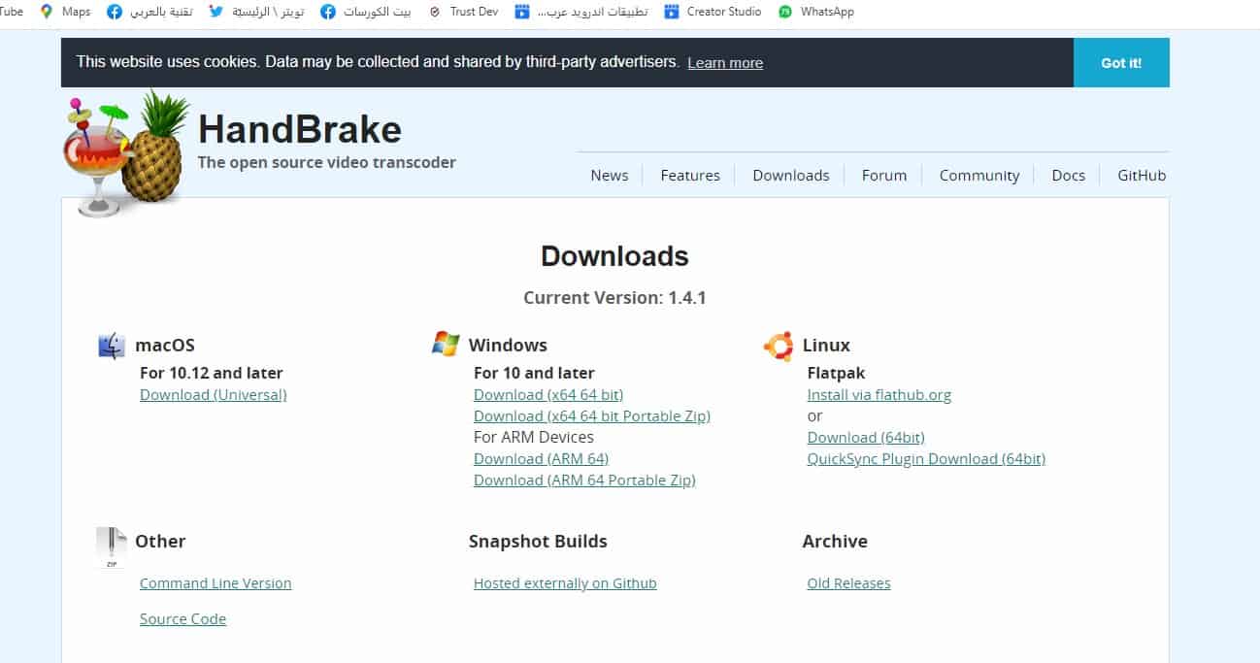Open the Learn more cookie link
The width and height of the screenshot is (1260, 663).
pyautogui.click(x=724, y=63)
